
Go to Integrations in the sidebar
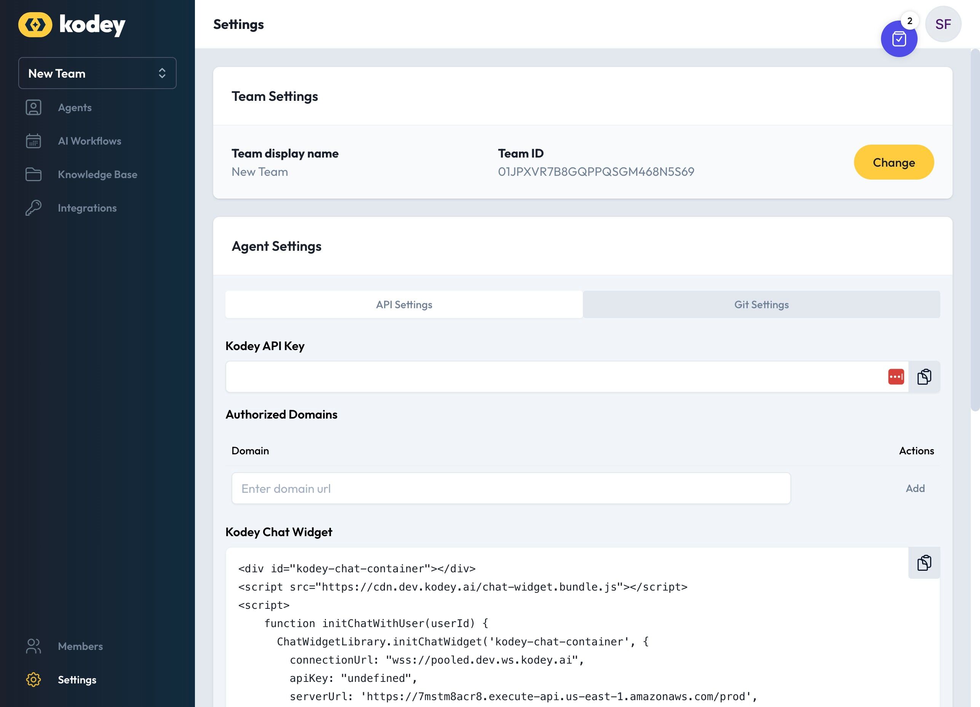[x=87, y=208]
